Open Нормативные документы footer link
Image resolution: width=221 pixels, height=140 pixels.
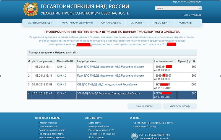(x=52, y=138)
